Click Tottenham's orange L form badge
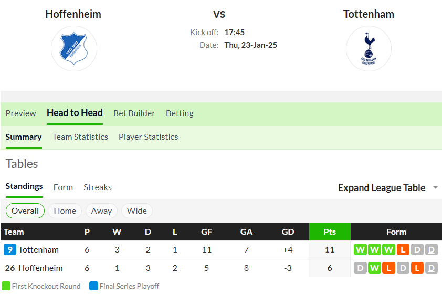Screen dimensions: 442x294 coord(403,249)
